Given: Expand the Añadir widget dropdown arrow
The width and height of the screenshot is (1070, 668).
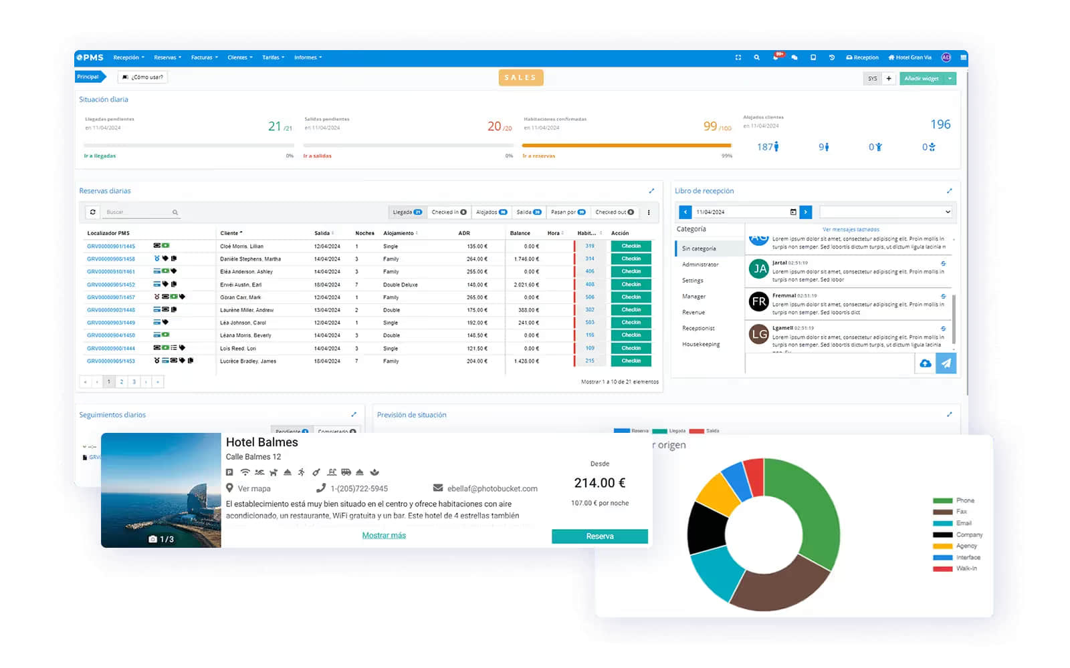Looking at the screenshot, I should [x=950, y=79].
